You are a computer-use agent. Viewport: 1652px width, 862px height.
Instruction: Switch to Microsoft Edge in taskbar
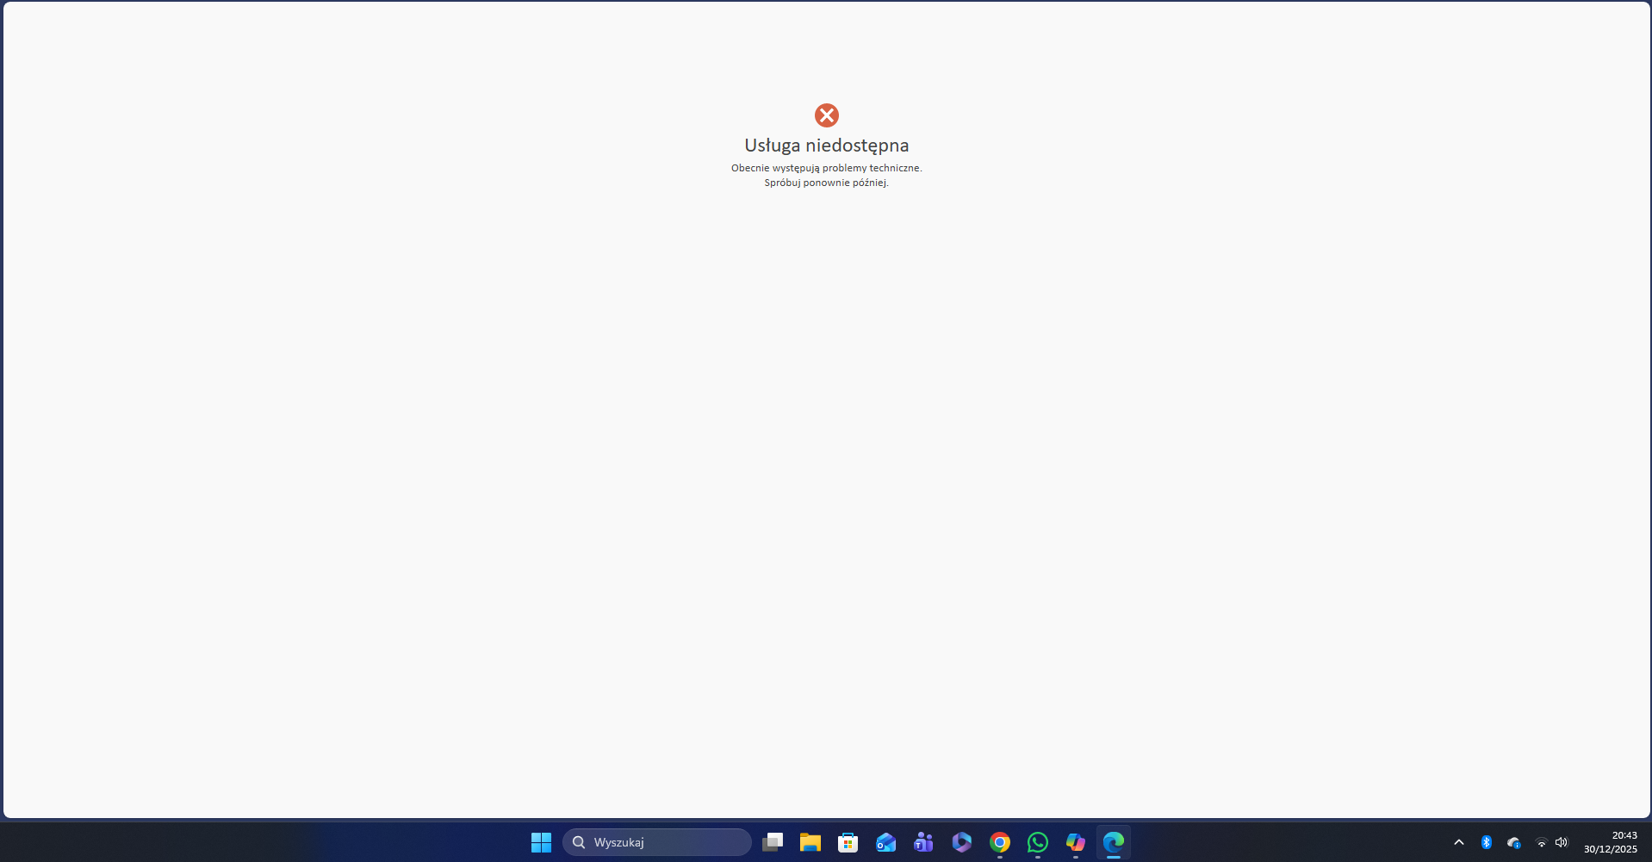click(1114, 842)
